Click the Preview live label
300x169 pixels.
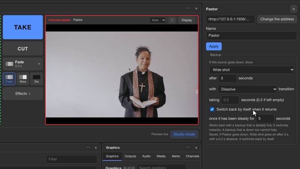tap(160, 134)
